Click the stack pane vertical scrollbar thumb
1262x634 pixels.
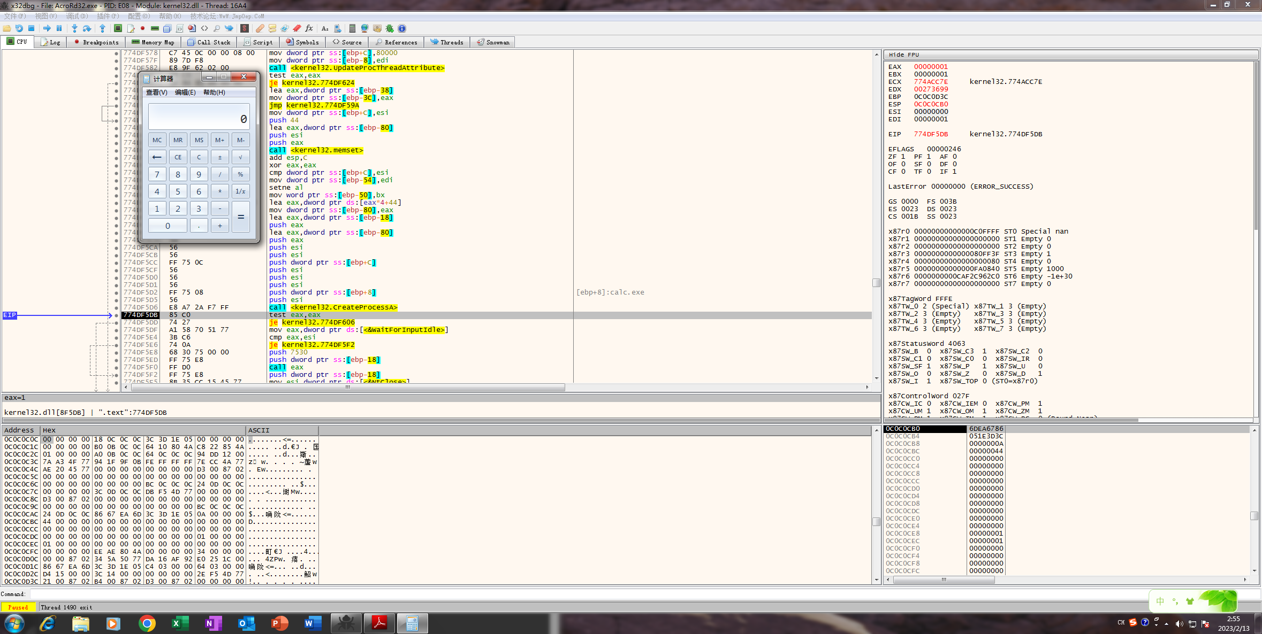pos(1254,515)
